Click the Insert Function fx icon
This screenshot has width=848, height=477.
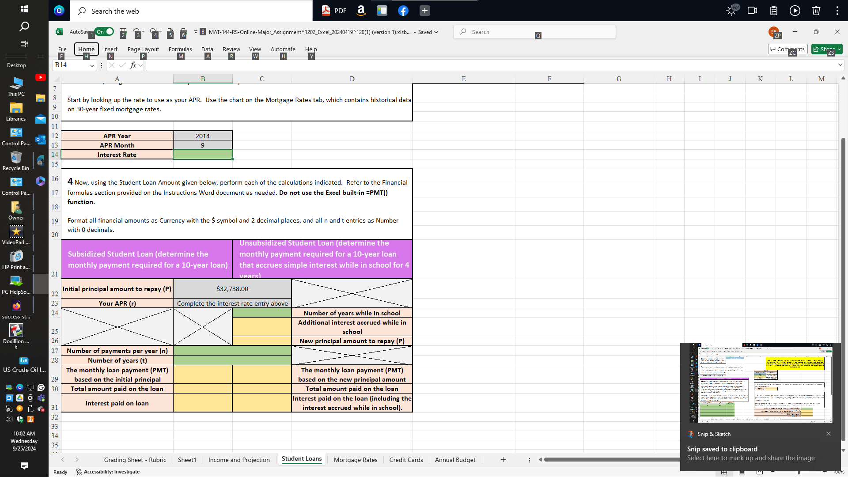click(133, 65)
